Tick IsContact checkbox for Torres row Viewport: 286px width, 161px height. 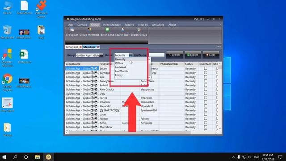click(206, 97)
